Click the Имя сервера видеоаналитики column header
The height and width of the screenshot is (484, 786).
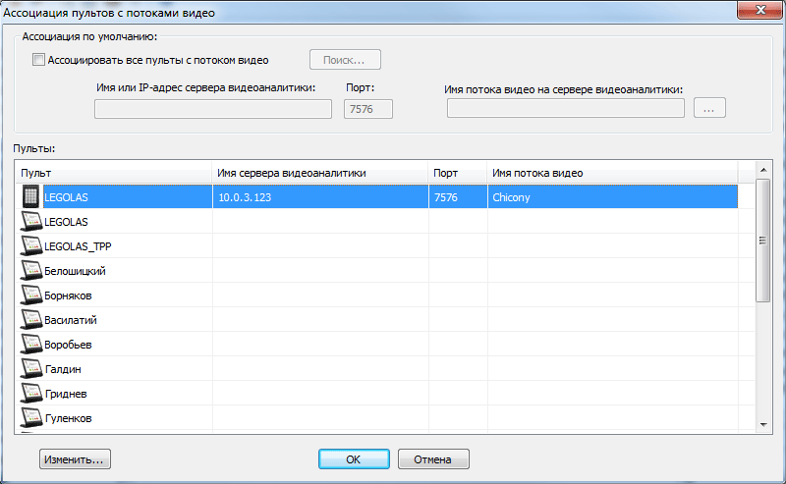click(319, 173)
